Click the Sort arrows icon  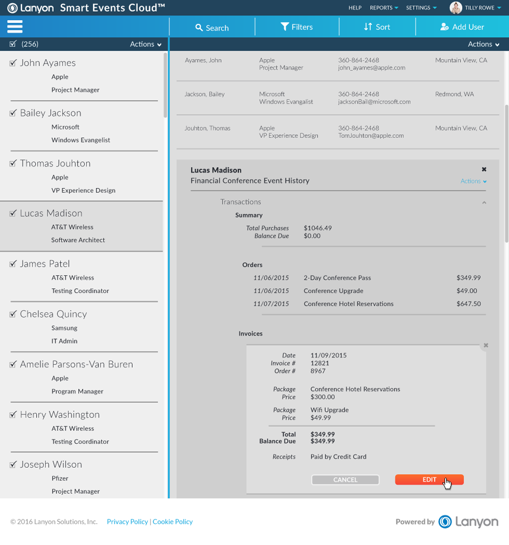(368, 27)
